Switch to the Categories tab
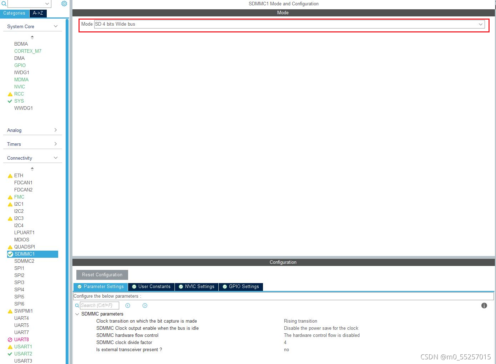Screen dimensions: 496x364 pos(14,13)
